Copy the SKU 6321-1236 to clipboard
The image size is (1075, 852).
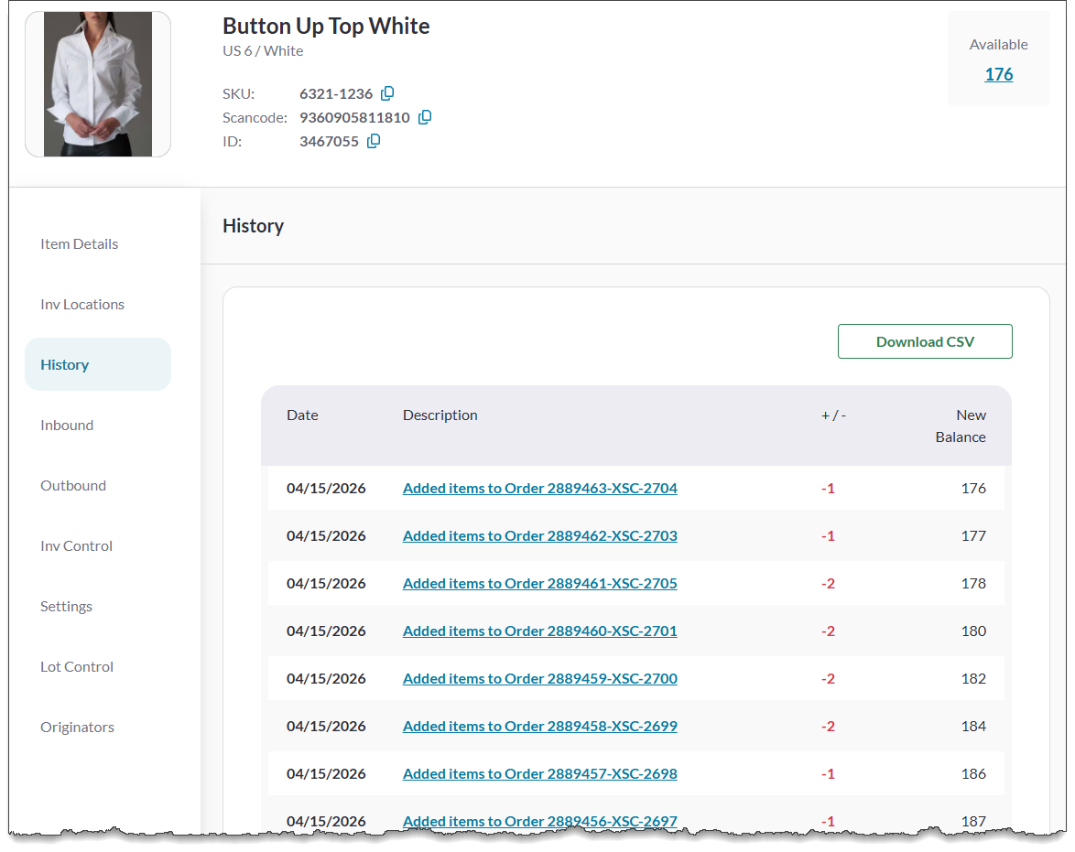point(387,93)
